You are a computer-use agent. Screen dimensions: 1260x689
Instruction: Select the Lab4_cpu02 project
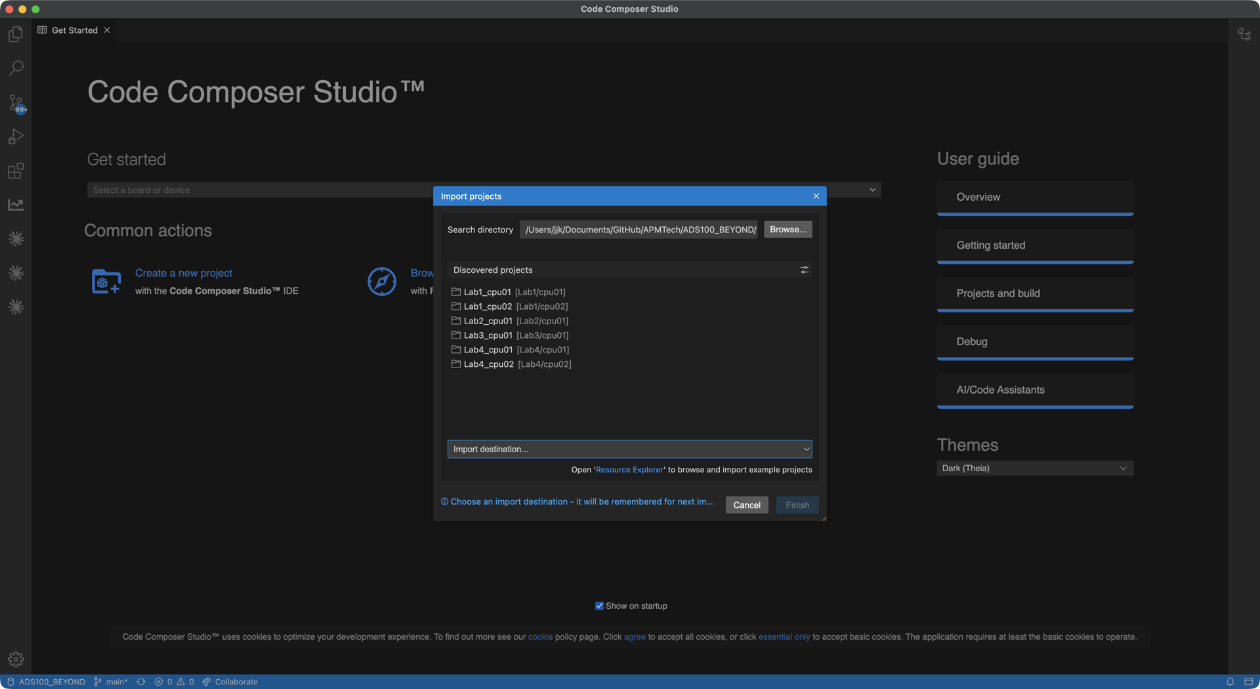629,364
